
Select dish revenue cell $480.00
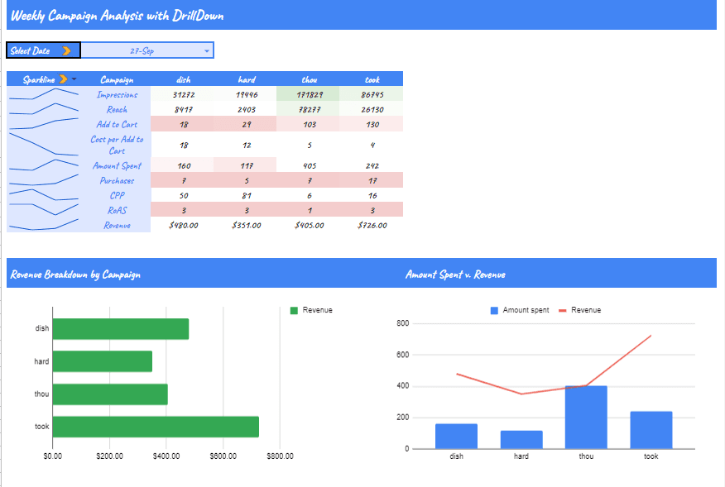click(184, 225)
